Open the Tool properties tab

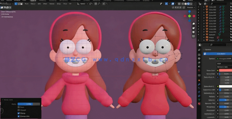tap(199, 50)
